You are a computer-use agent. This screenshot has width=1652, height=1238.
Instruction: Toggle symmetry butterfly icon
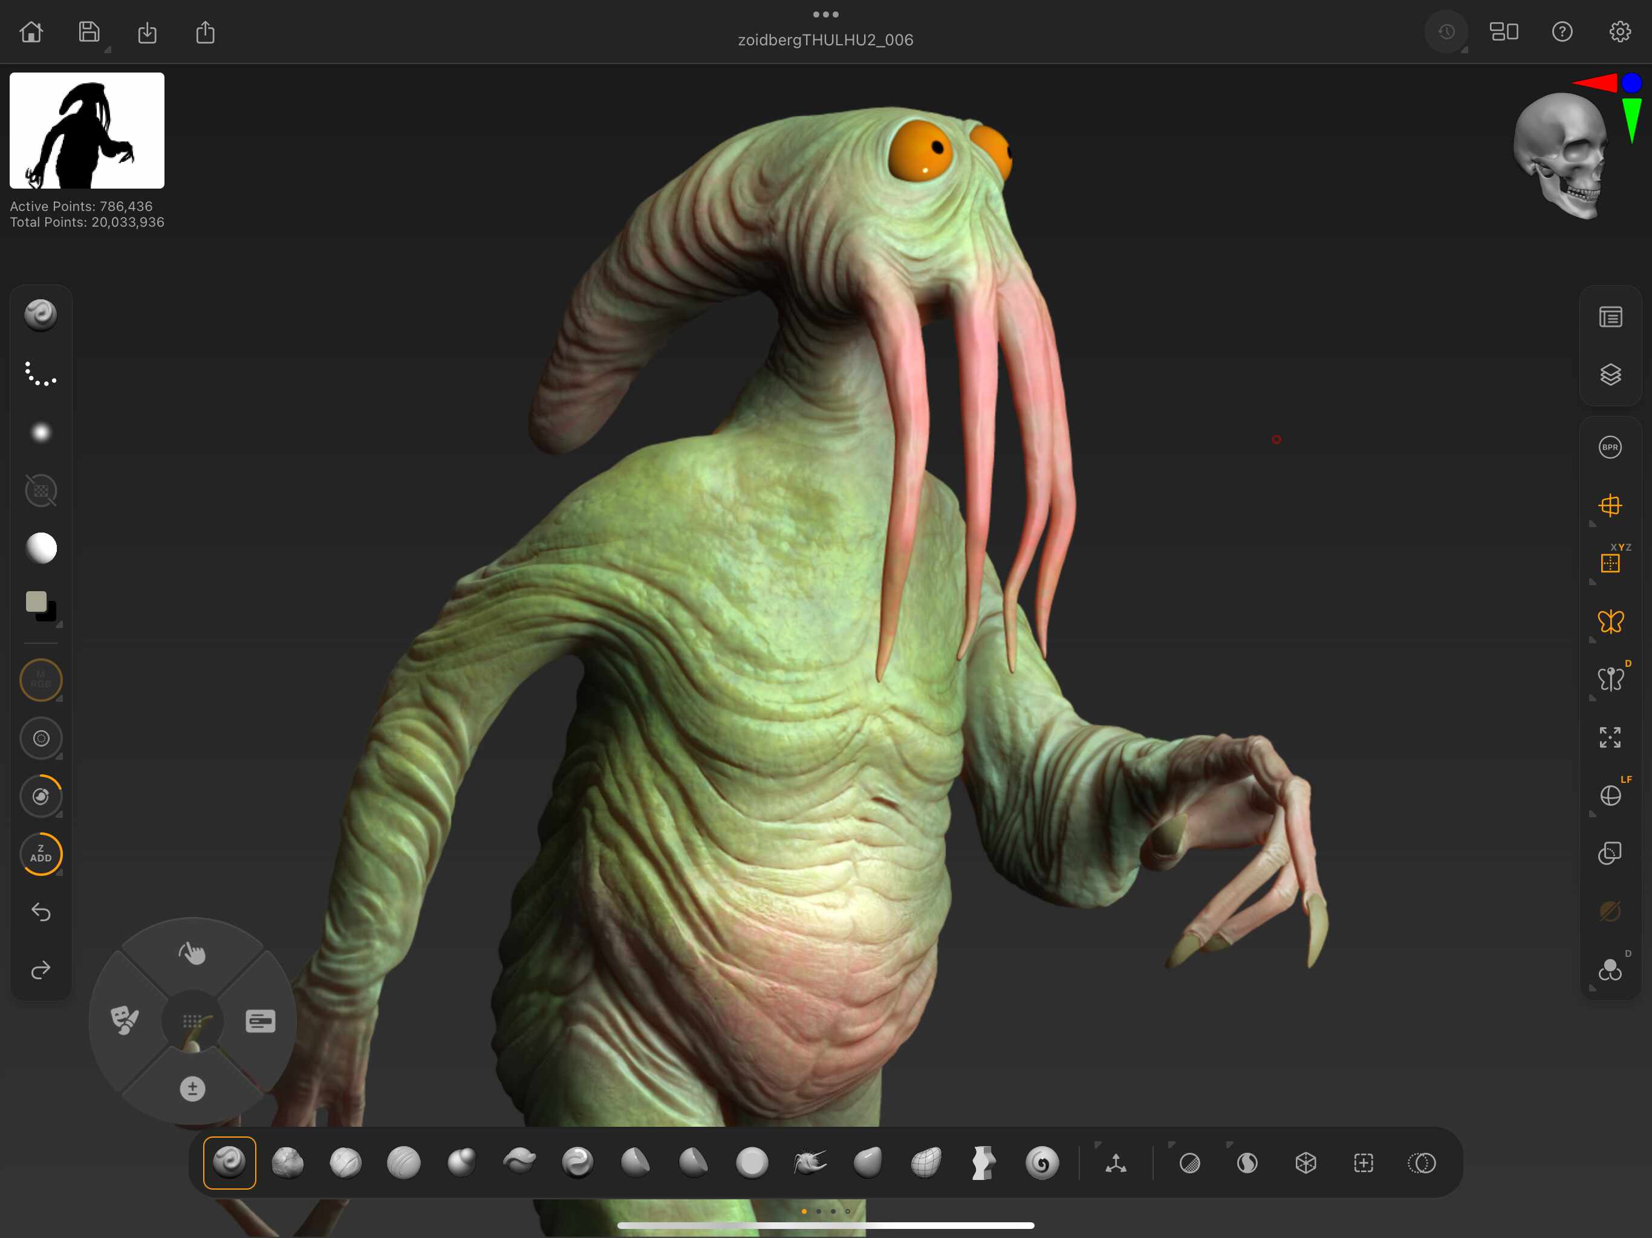pos(1610,621)
